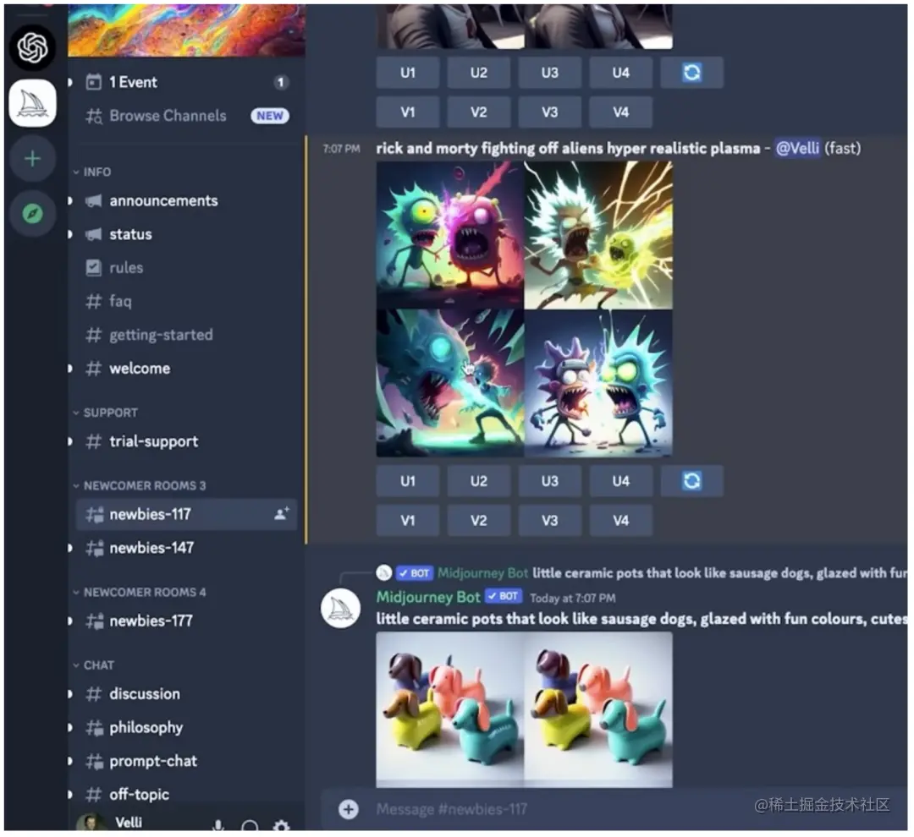Open the rick and morty image grid
Screen dimensions: 914x837
coord(524,309)
